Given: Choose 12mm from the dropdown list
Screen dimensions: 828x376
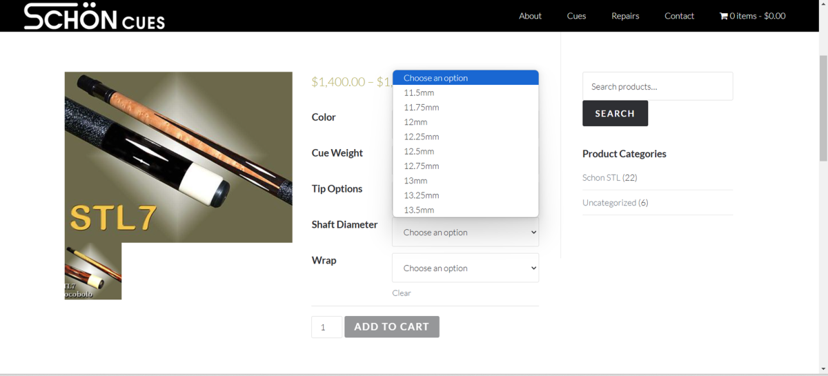Looking at the screenshot, I should (416, 122).
